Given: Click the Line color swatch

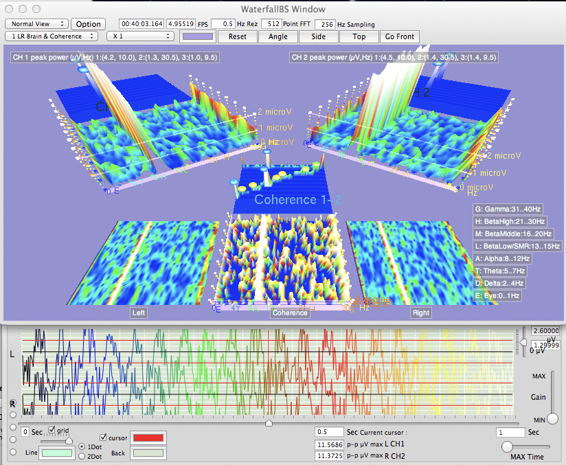Looking at the screenshot, I should coord(57,453).
